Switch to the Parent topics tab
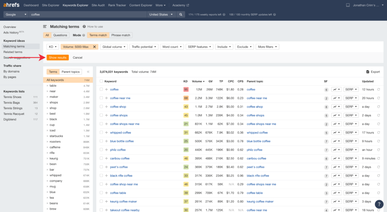This screenshot has height=212, width=387. pos(71,72)
